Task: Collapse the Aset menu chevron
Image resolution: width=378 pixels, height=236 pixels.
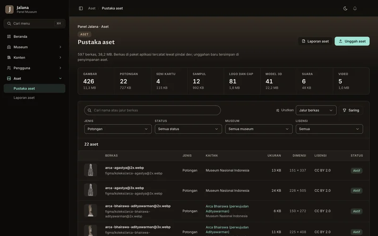Action: 60,78
